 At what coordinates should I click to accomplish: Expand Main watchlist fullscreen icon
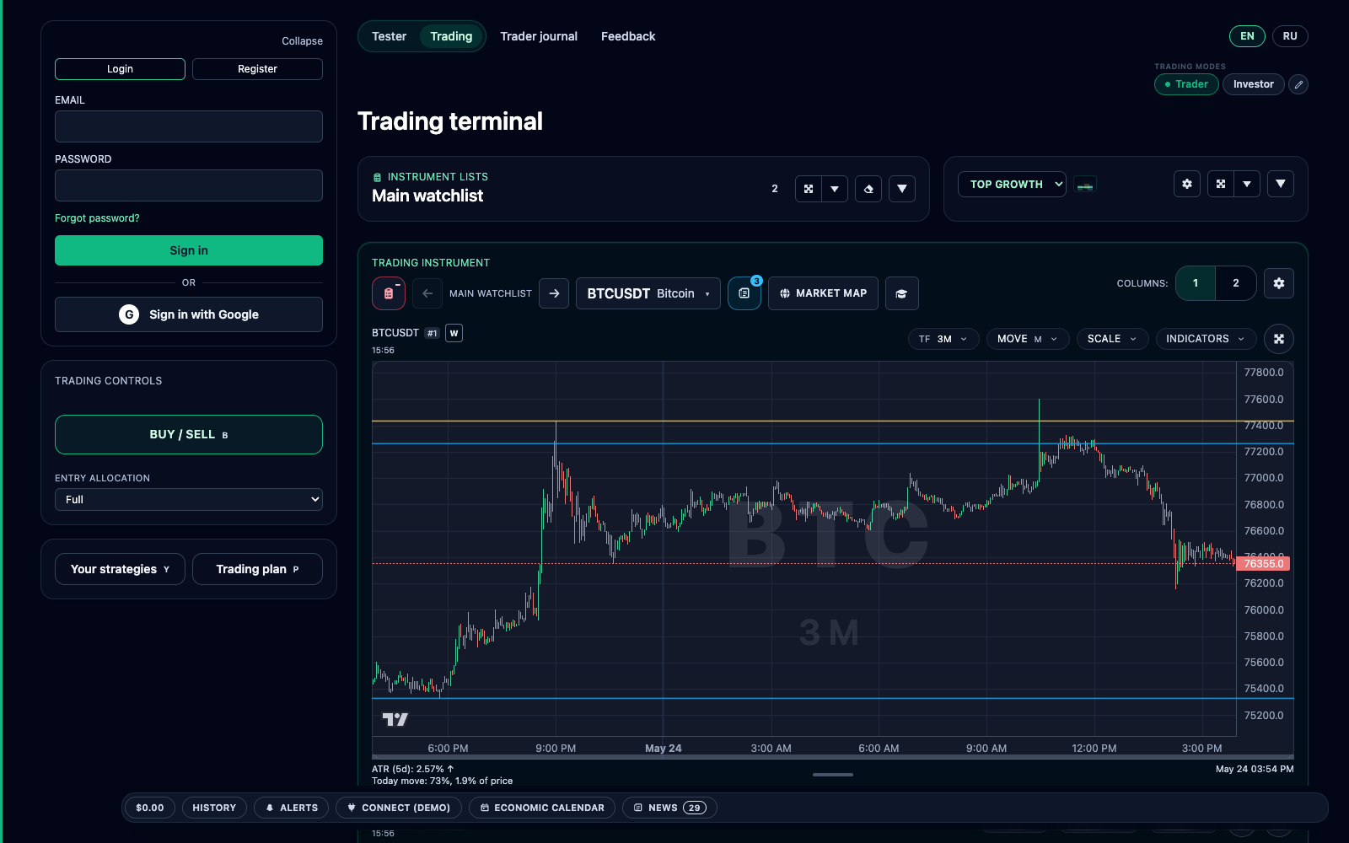tap(809, 189)
